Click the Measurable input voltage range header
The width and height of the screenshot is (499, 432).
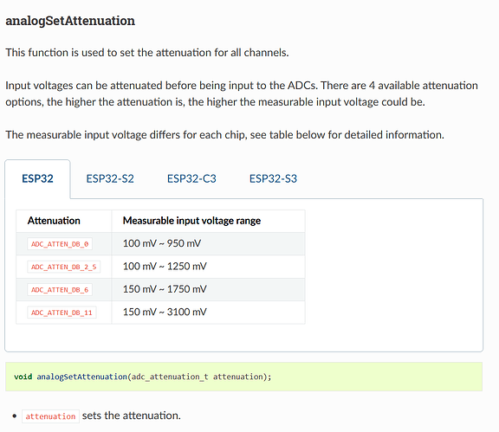point(192,221)
